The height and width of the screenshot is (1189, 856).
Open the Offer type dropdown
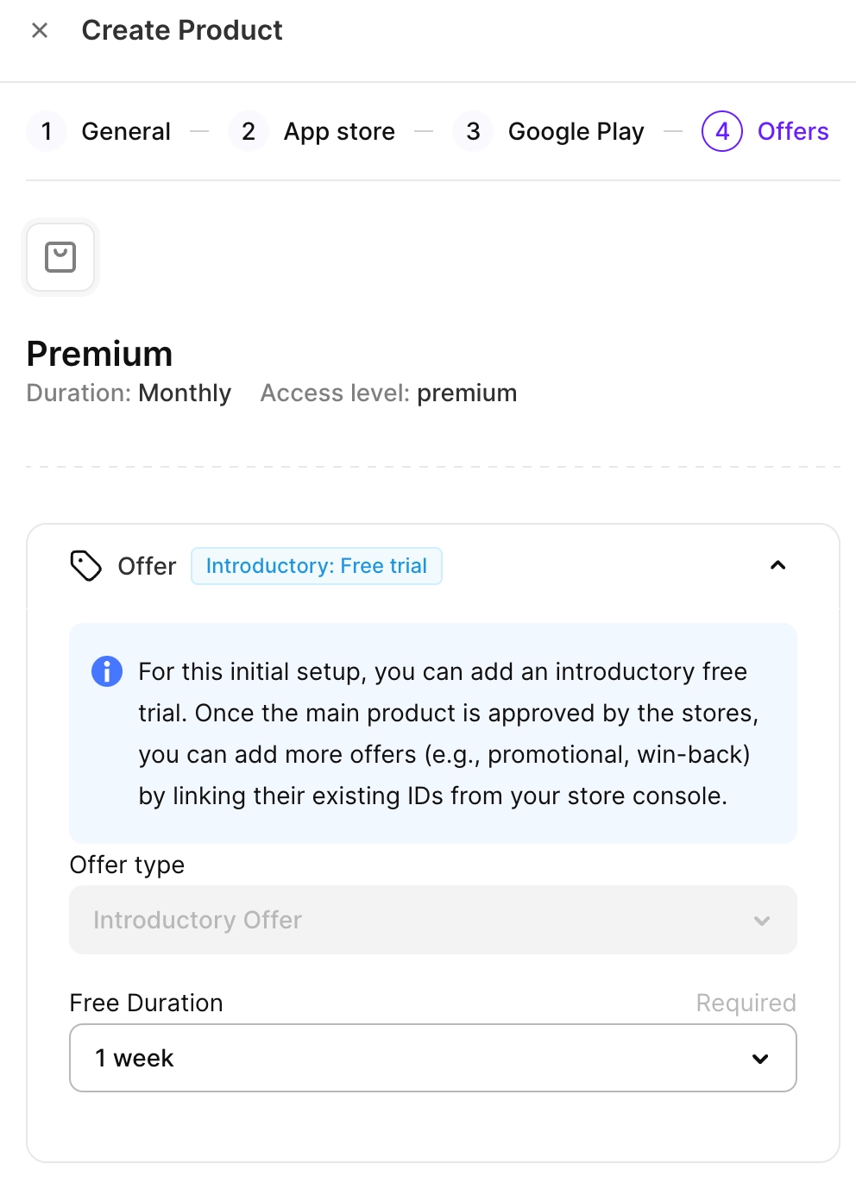pos(432,920)
